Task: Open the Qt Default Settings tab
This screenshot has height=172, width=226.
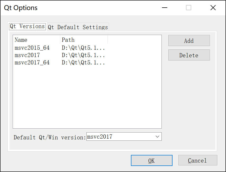Action: point(78,27)
